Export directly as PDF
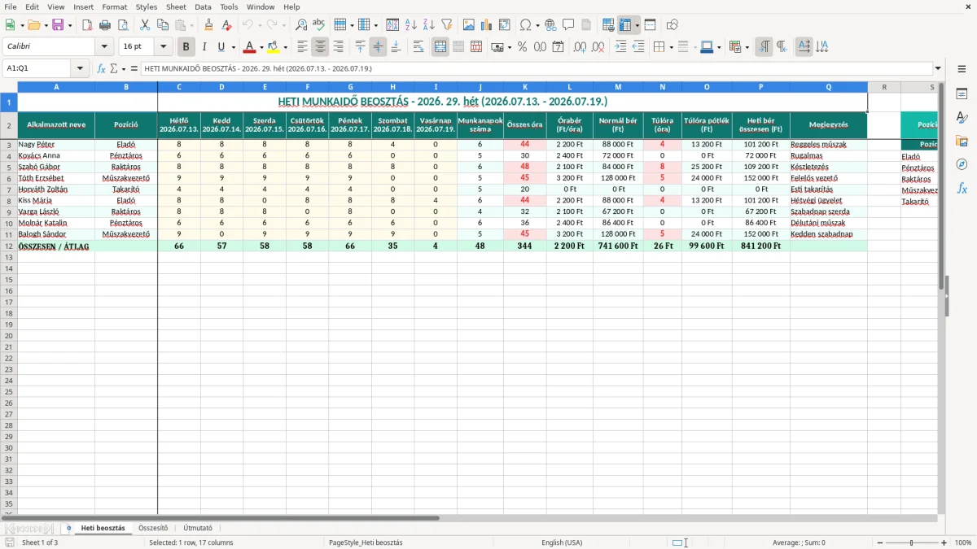 click(x=87, y=25)
